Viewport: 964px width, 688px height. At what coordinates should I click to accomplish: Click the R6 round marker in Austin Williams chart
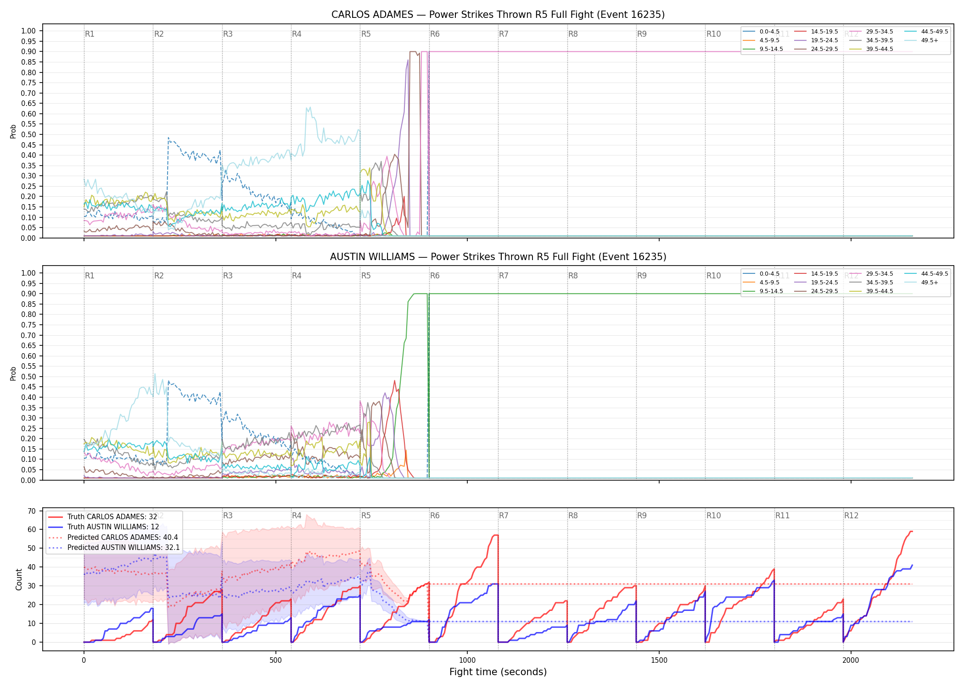(435, 276)
